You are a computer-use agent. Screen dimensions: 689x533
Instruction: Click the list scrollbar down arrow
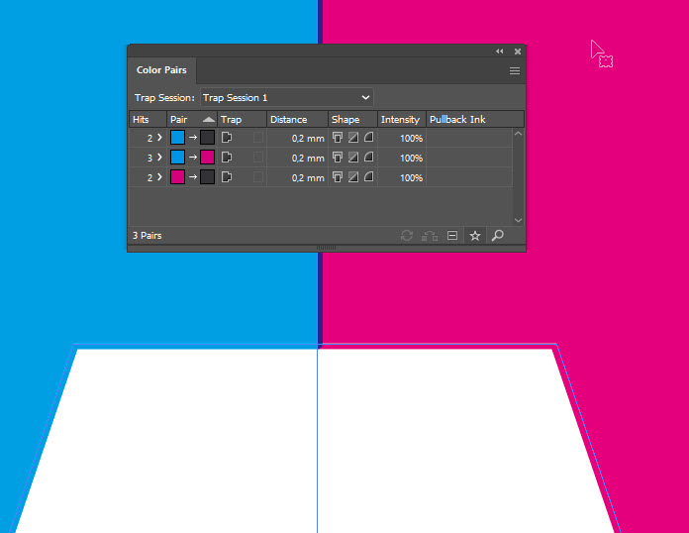click(518, 220)
